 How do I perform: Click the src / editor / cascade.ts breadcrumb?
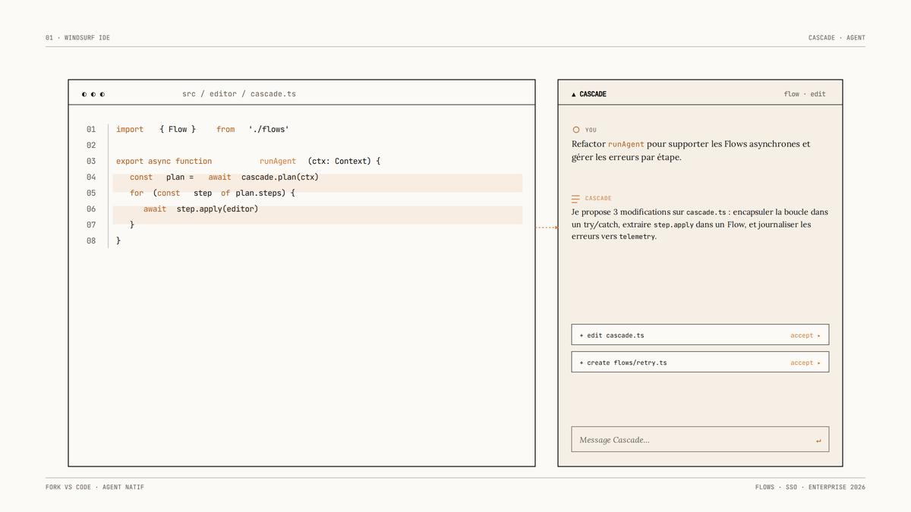[x=239, y=94]
